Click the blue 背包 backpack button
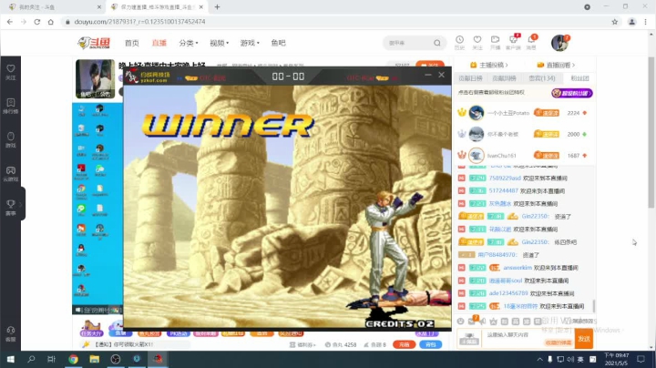The image size is (656, 368). pyautogui.click(x=430, y=344)
